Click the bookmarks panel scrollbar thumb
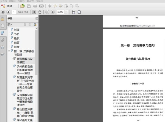The image size is (165, 122). pyautogui.click(x=36, y=52)
